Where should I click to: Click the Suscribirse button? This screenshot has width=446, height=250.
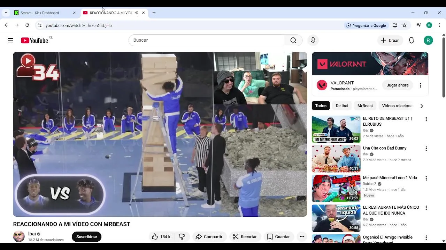point(86,237)
